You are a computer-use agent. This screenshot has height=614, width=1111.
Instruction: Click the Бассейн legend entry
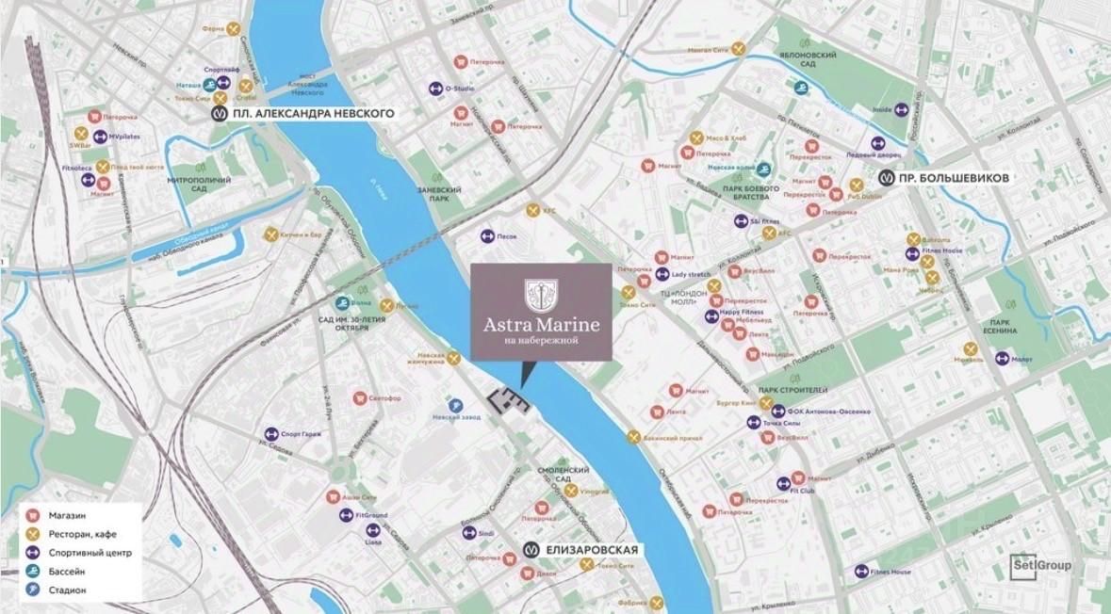(56, 571)
